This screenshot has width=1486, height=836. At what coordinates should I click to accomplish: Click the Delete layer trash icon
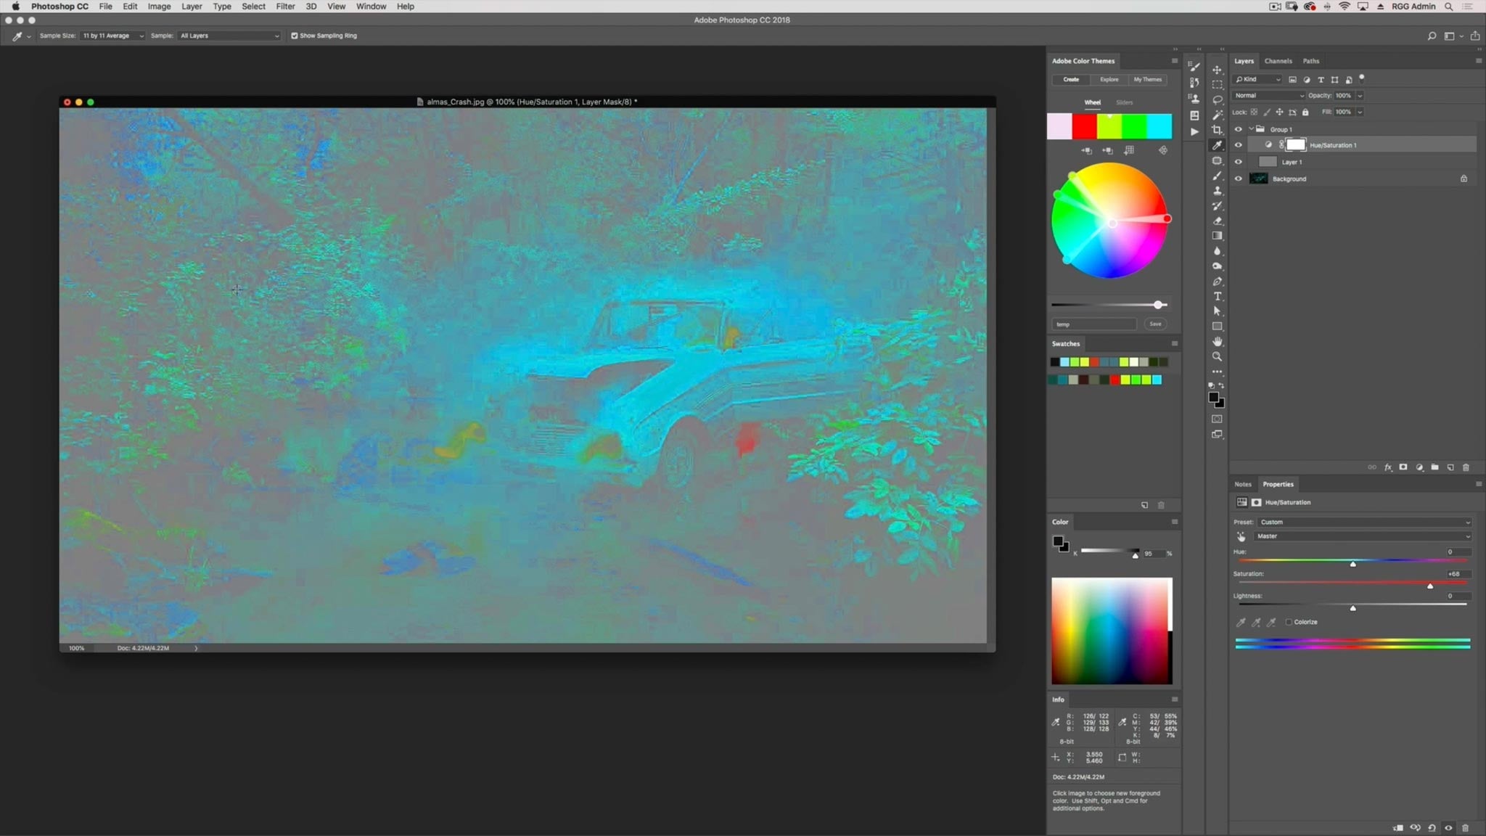click(x=1466, y=467)
